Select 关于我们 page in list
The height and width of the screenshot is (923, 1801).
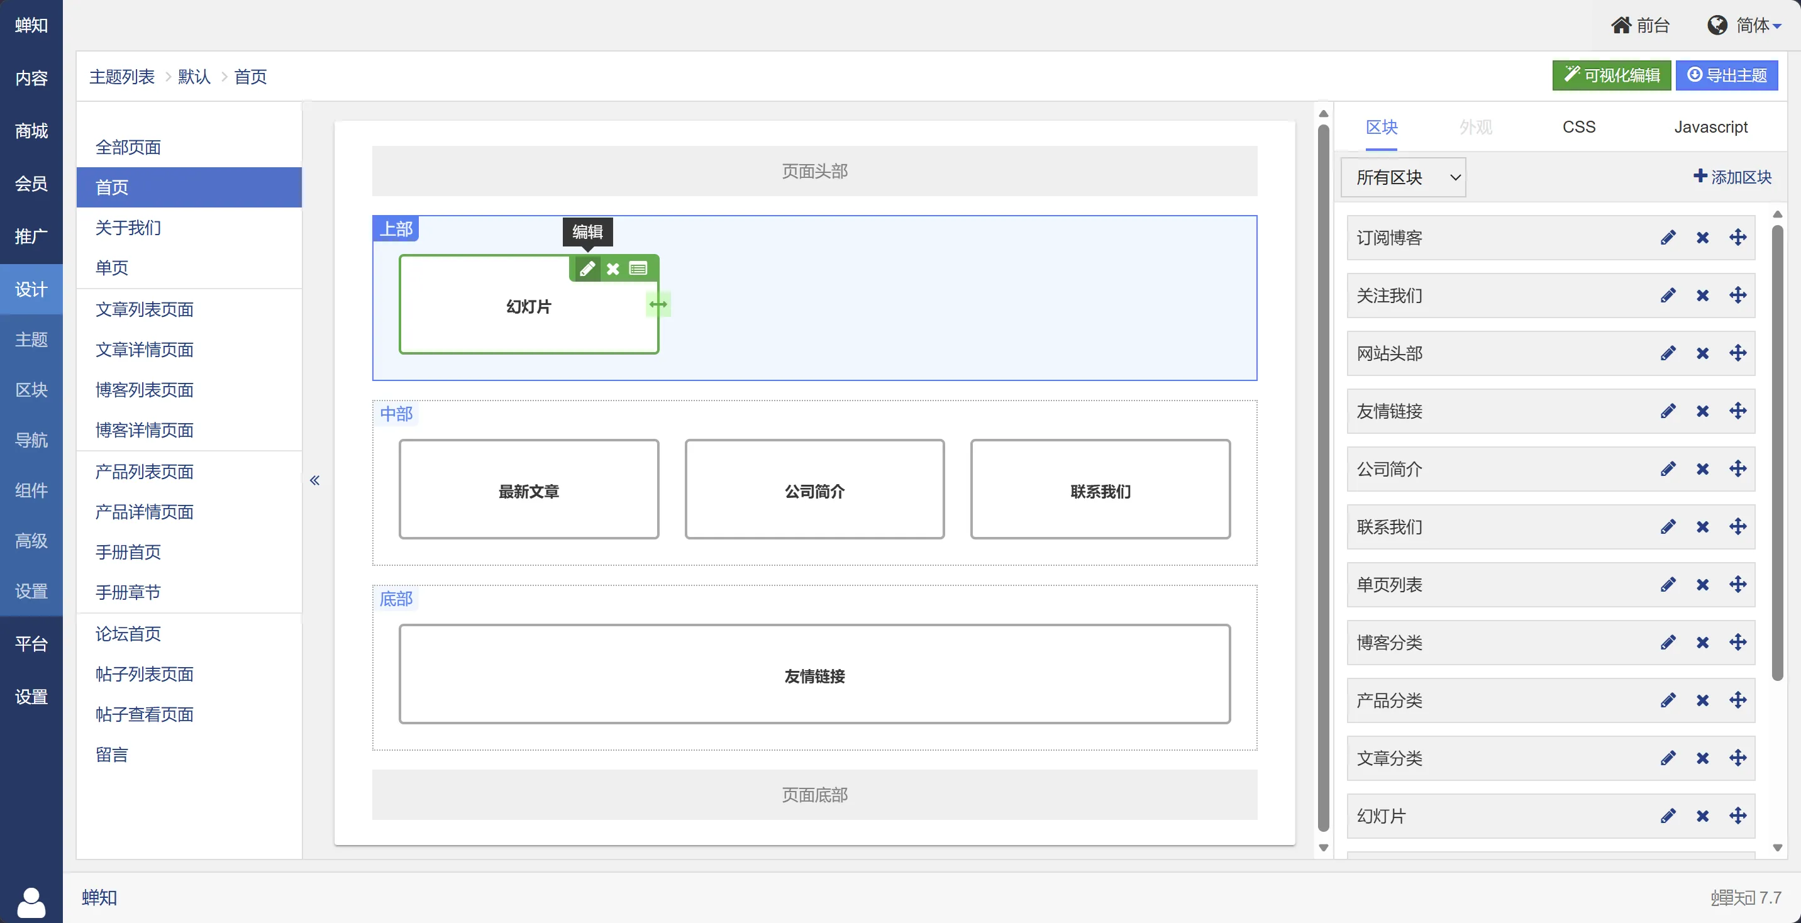tap(189, 228)
